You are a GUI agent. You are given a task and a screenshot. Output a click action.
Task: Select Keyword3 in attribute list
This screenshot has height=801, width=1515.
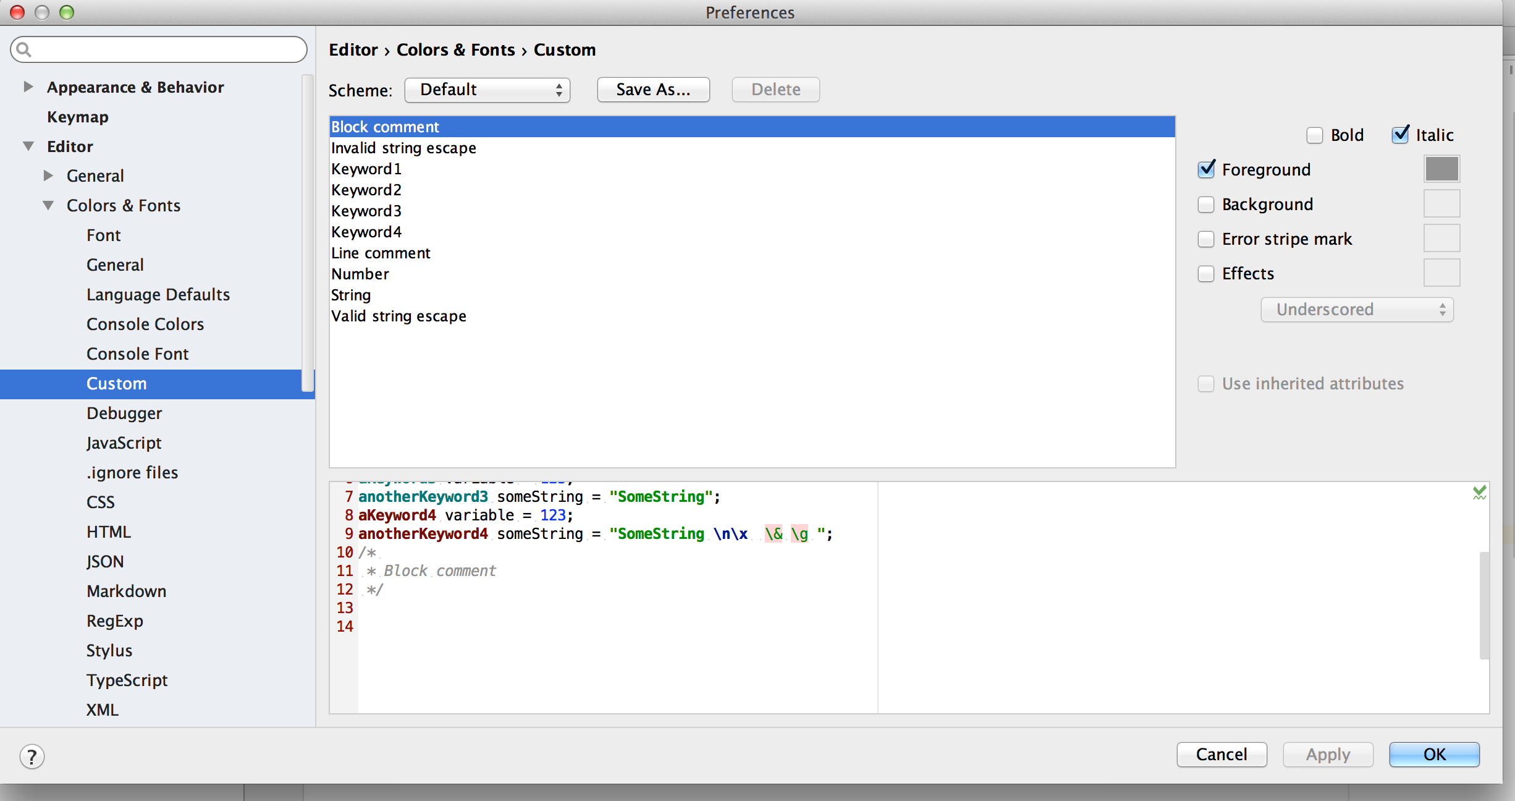(x=752, y=211)
